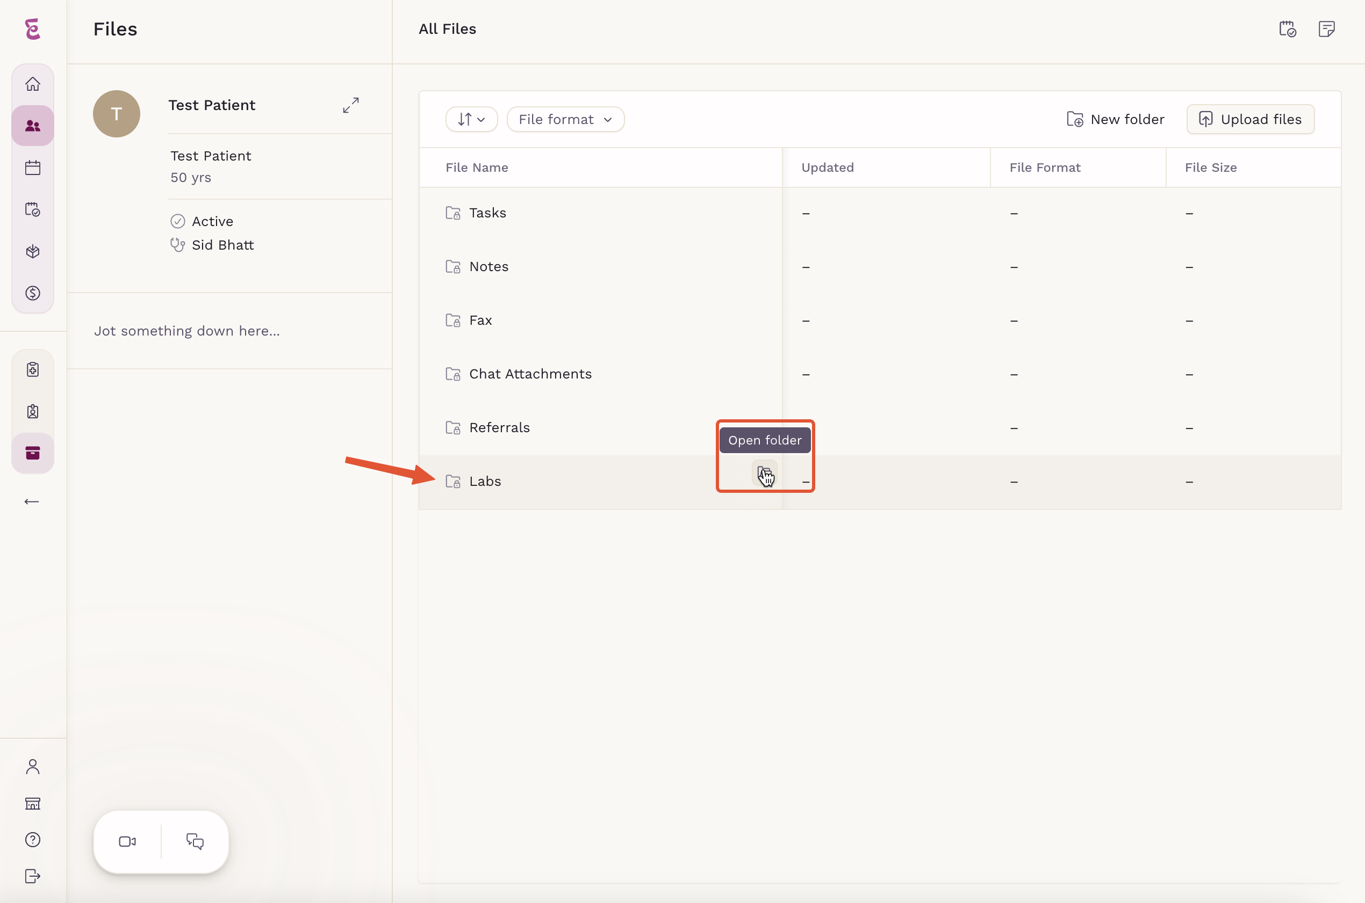Select the Patients icon in sidebar

coord(33,126)
